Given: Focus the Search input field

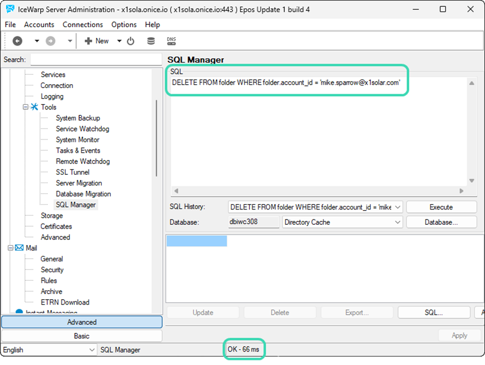Looking at the screenshot, I should [x=96, y=59].
